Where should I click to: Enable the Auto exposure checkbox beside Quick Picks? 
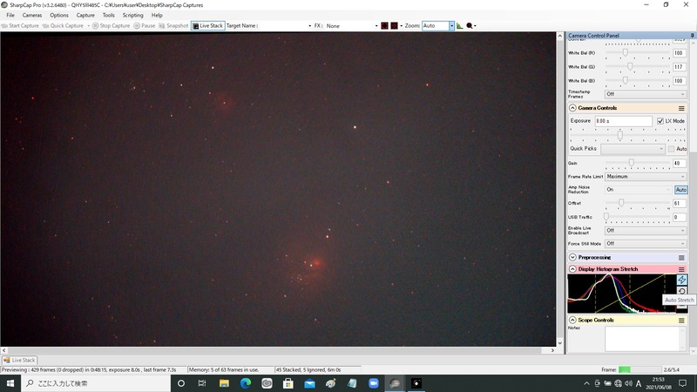pos(671,149)
